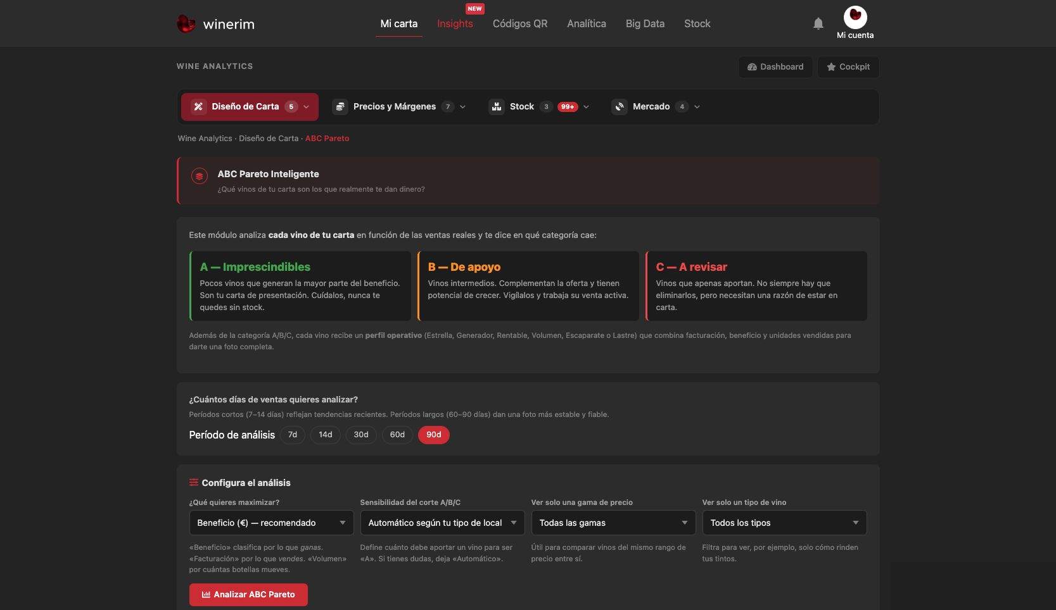Click the Dashboard button
Image resolution: width=1056 pixels, height=610 pixels.
775,66
